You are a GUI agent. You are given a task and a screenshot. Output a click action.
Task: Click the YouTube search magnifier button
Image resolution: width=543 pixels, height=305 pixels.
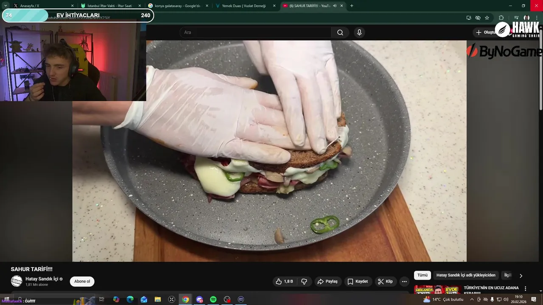340,33
